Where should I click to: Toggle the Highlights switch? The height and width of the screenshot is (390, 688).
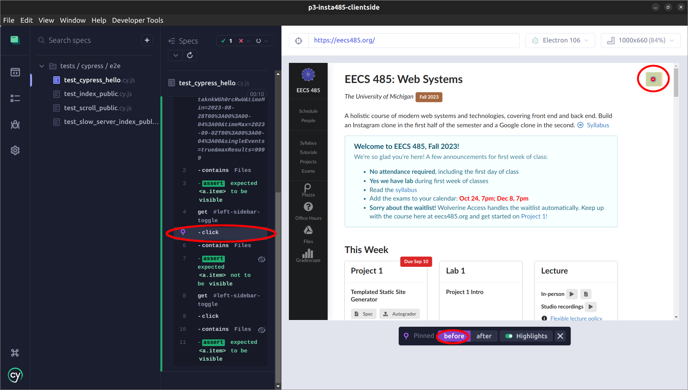pyautogui.click(x=509, y=336)
